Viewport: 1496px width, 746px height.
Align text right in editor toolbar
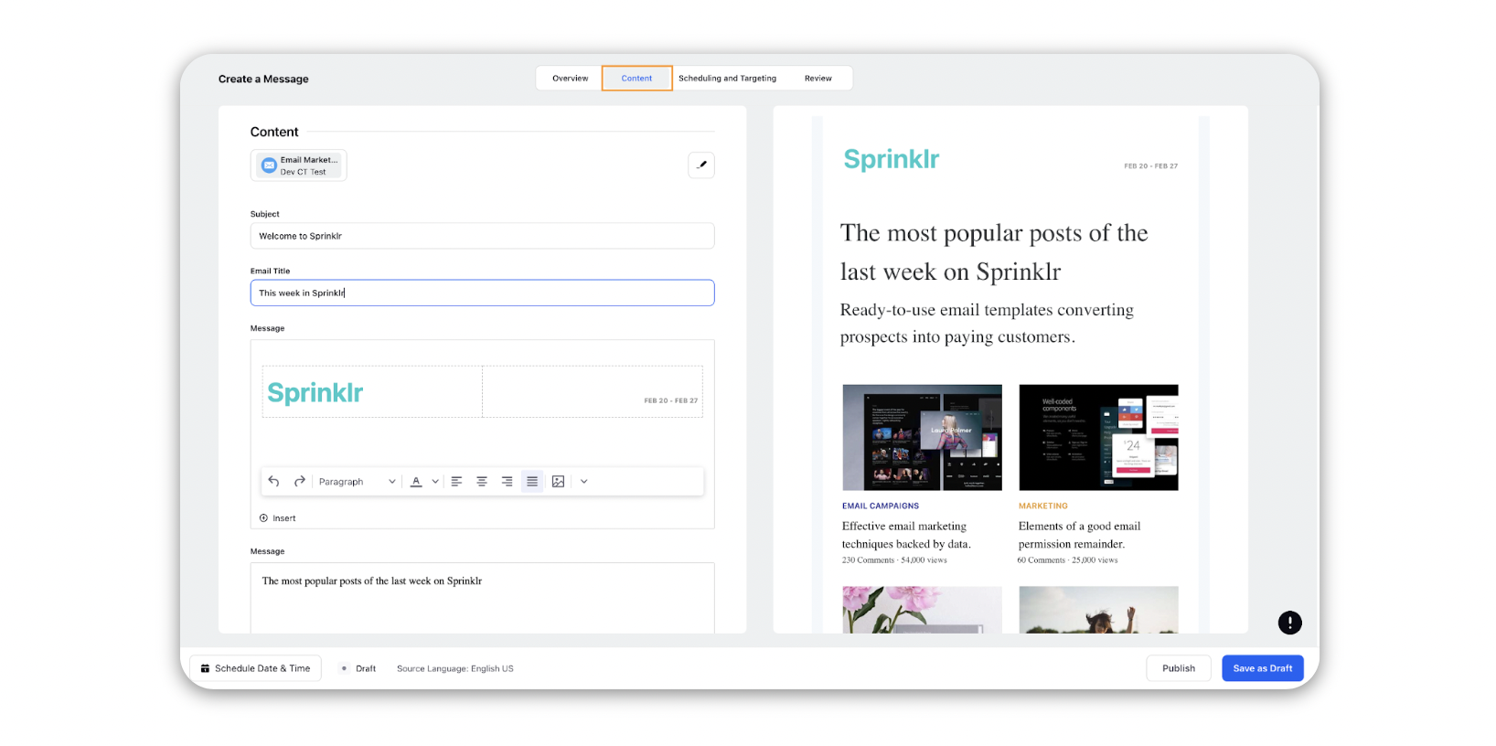pos(507,482)
